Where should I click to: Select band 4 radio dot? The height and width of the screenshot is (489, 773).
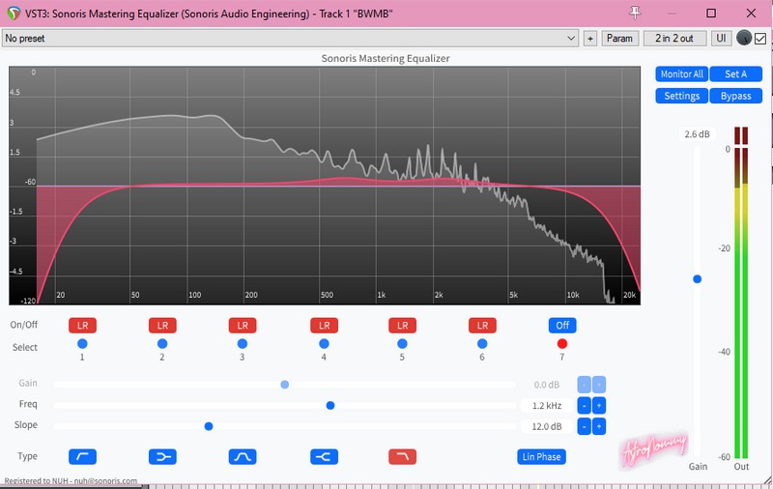click(324, 343)
